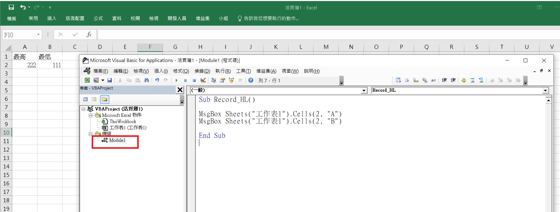
Task: Select Module1 in project tree
Action: point(117,140)
